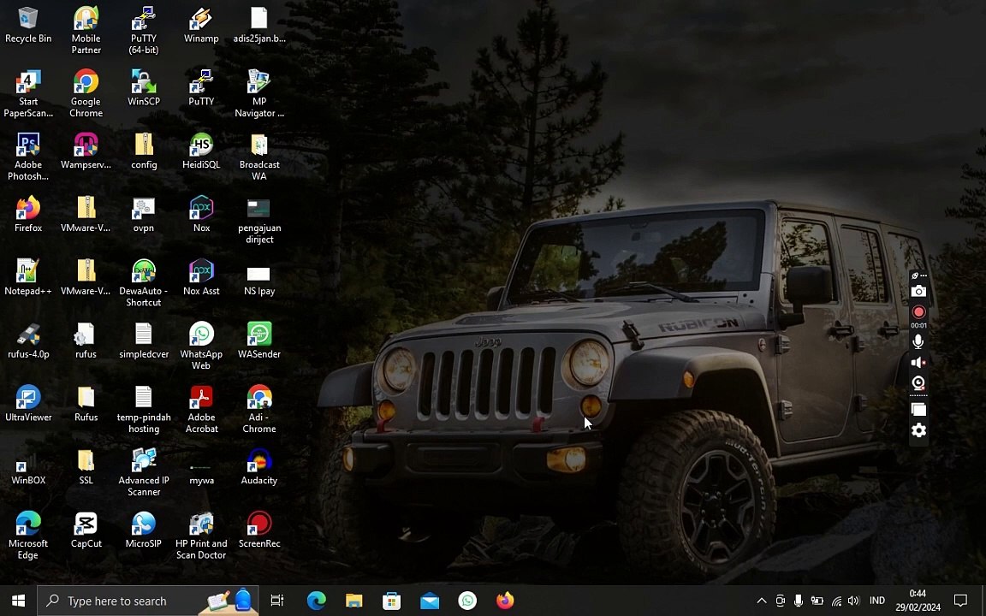Open the notification Action Center

pyautogui.click(x=961, y=601)
